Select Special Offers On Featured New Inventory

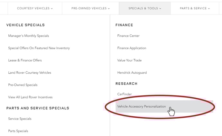39,48
